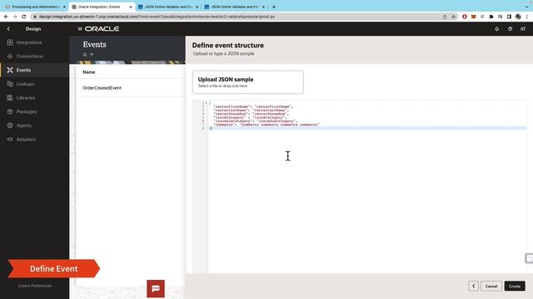Screen dimensions: 533x299
Task: Click the Agents sidebar icon
Action: coord(10,125)
